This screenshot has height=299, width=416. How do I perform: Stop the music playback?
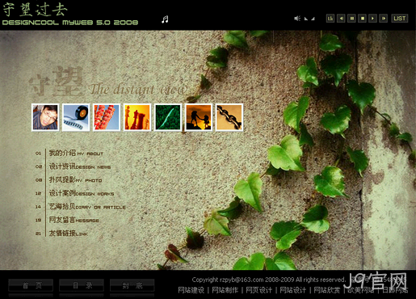362,19
